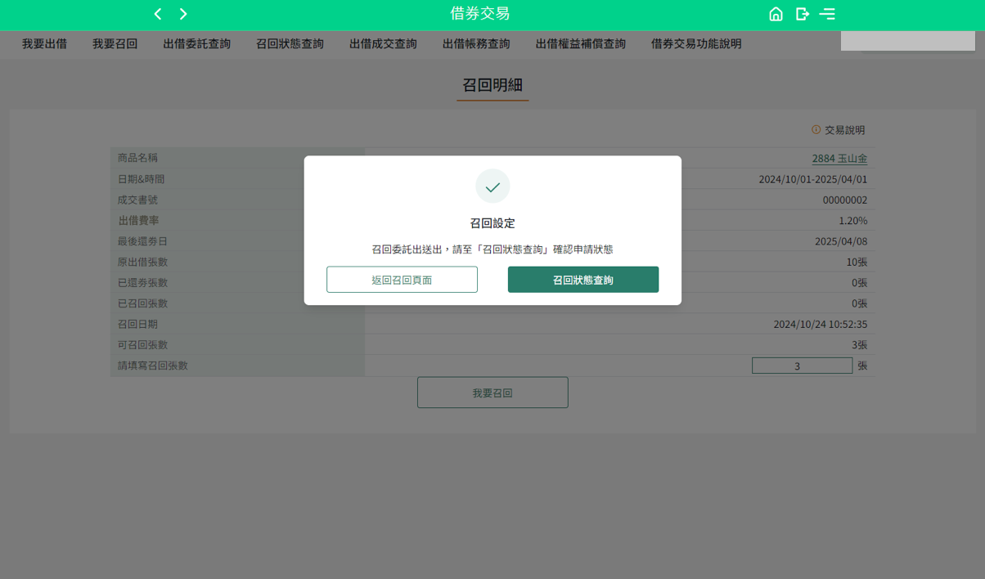Click the forward arrow in header
Image resolution: width=985 pixels, height=579 pixels.
[183, 14]
